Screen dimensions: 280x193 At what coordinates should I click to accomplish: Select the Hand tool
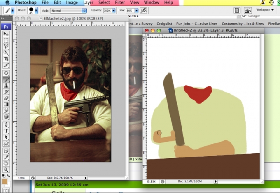pyautogui.click(x=6, y=163)
